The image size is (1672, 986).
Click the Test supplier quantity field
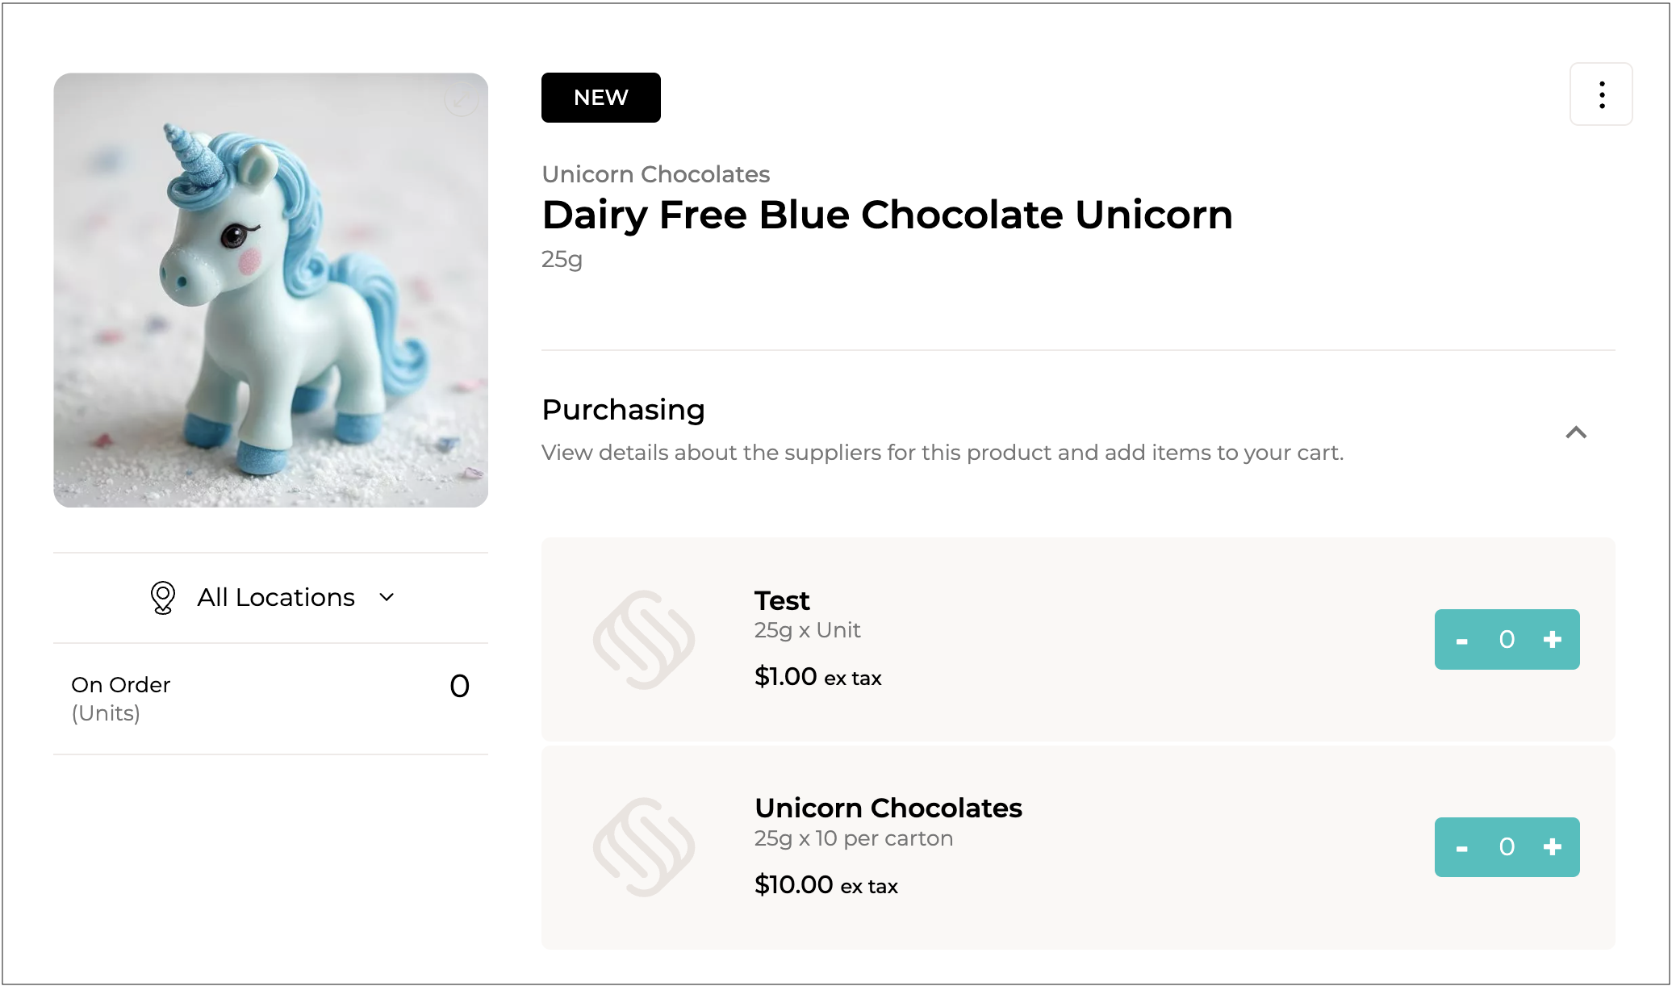pos(1507,640)
